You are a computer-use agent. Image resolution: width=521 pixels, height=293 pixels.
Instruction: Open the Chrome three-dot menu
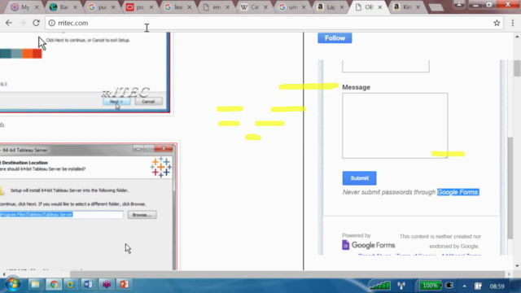coord(513,23)
